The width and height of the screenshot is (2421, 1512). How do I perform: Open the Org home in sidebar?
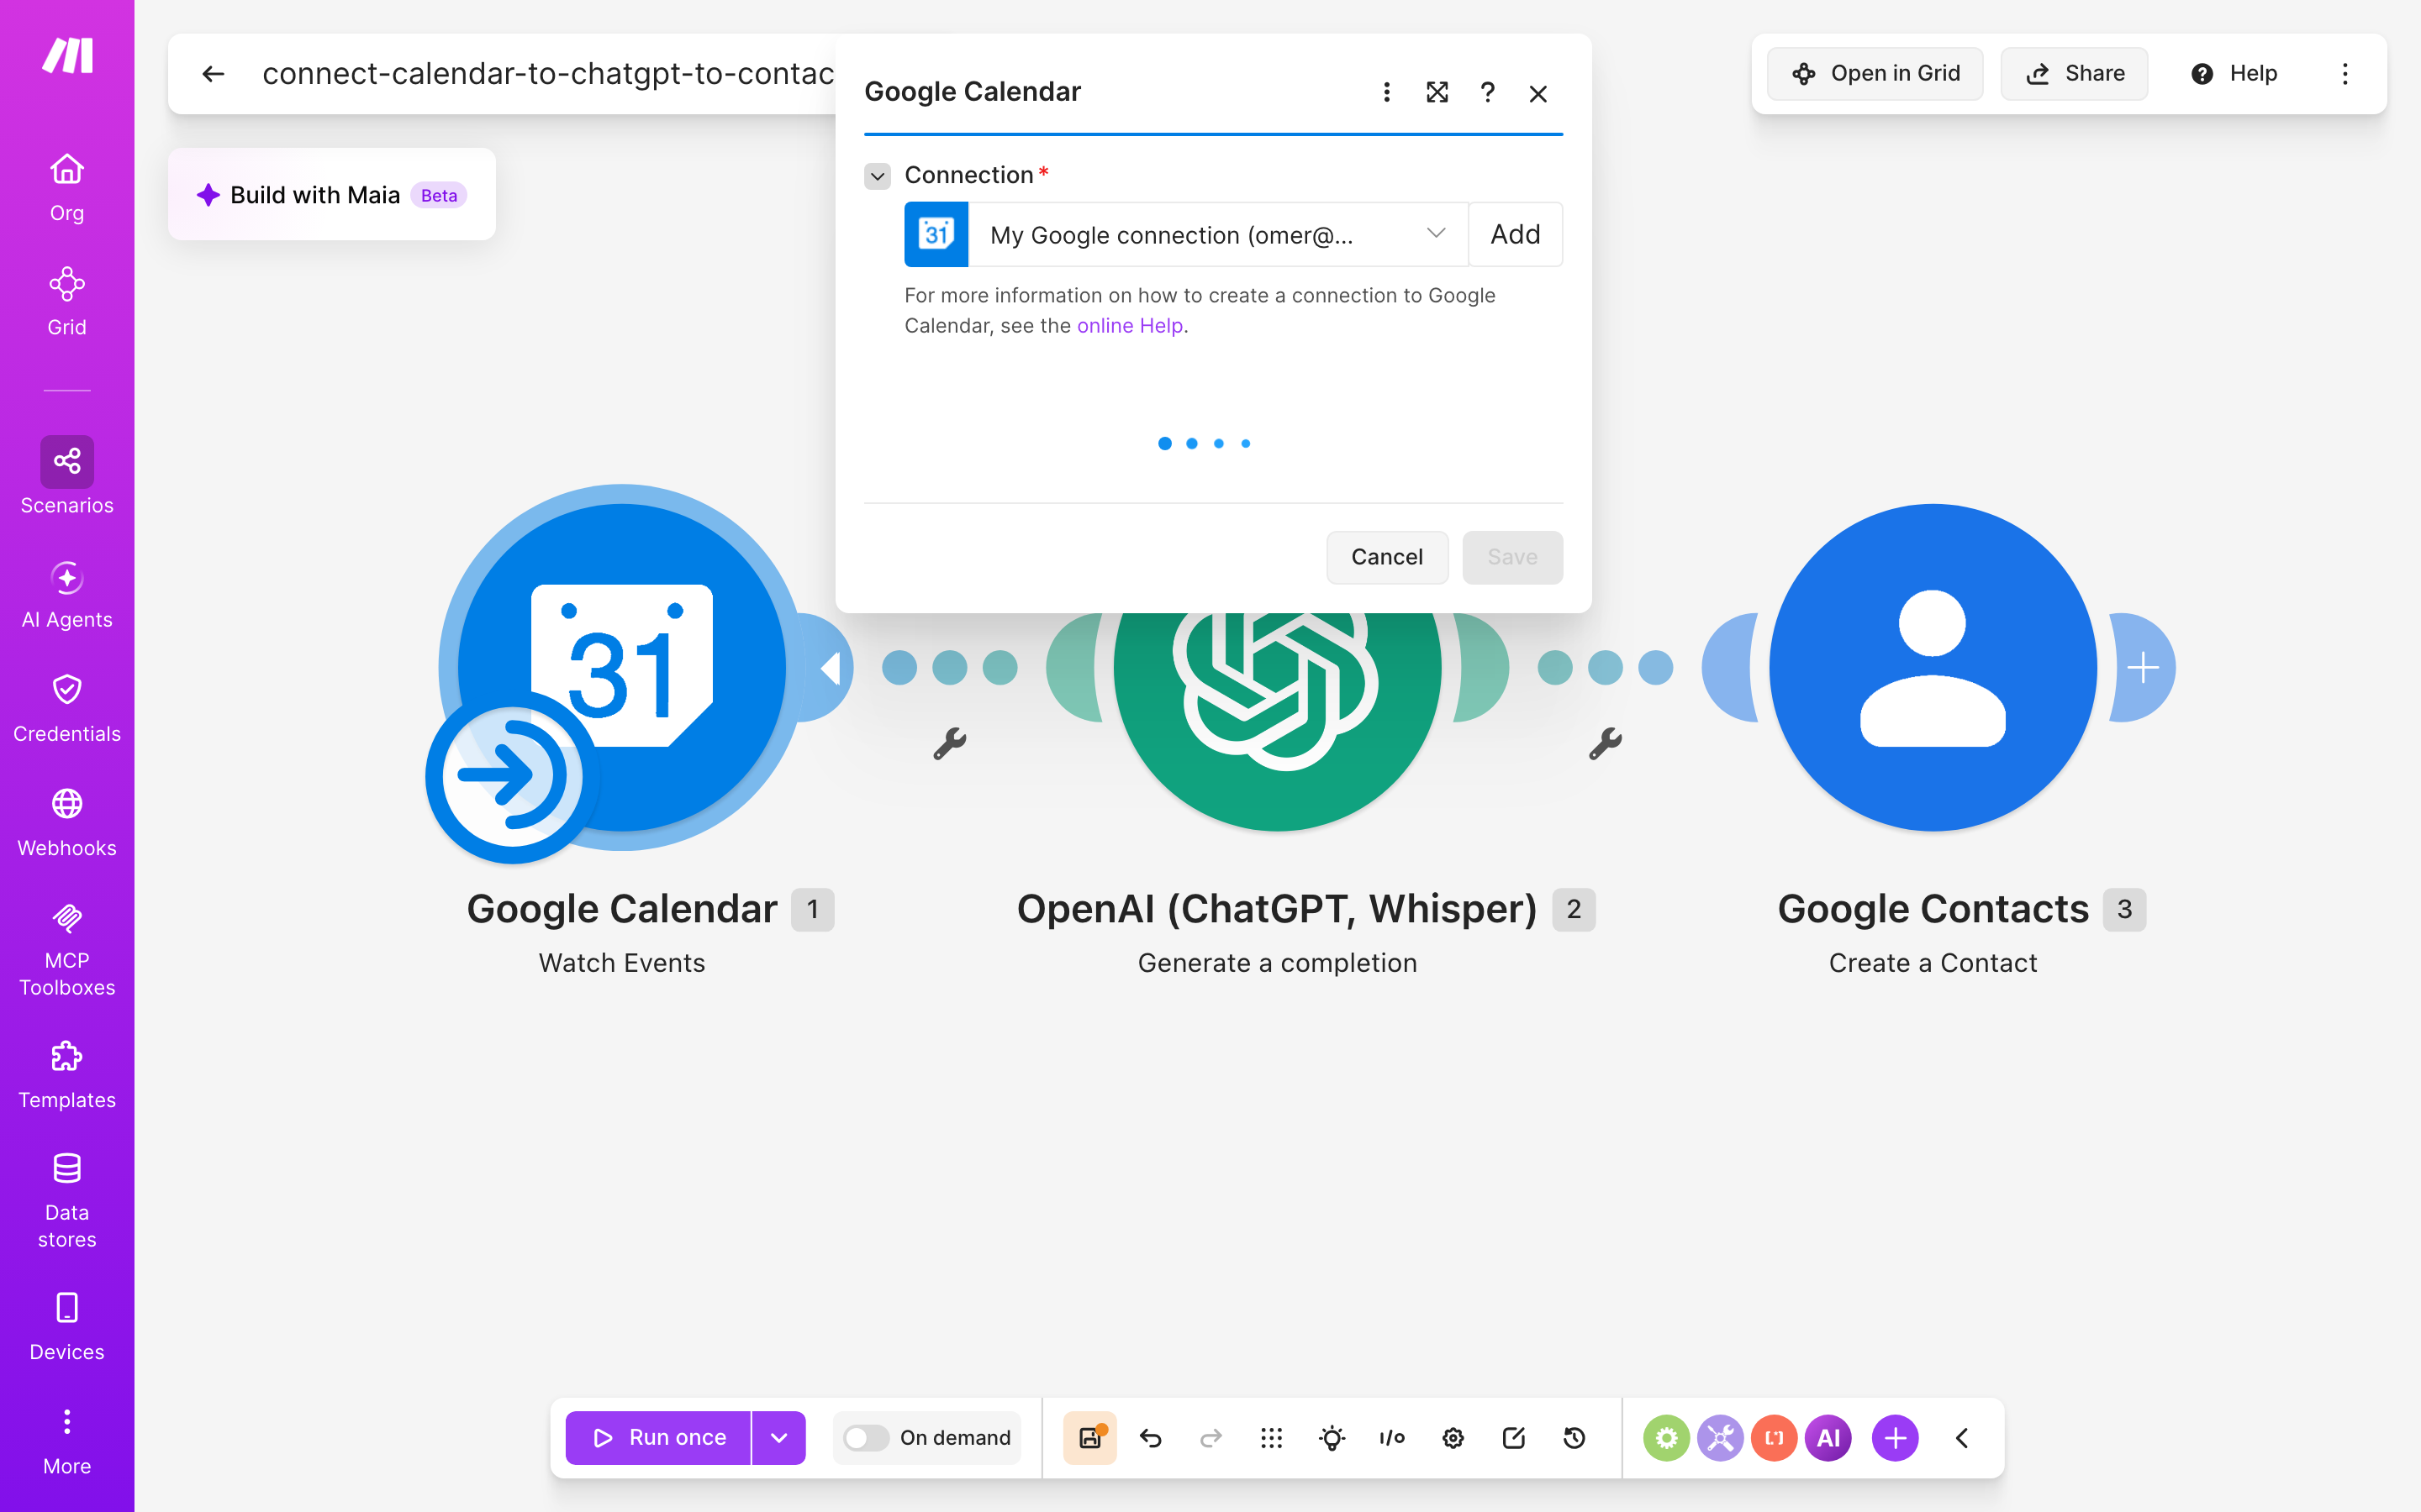tap(67, 187)
